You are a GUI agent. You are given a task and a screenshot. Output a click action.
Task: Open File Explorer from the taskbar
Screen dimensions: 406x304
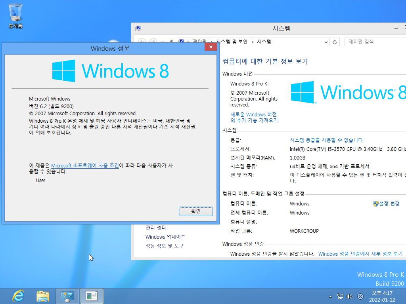coord(43,296)
